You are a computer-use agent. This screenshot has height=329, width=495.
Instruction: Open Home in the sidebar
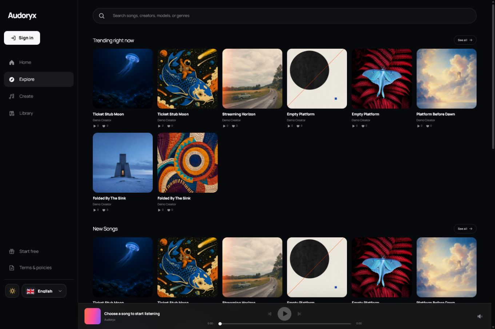pos(39,63)
